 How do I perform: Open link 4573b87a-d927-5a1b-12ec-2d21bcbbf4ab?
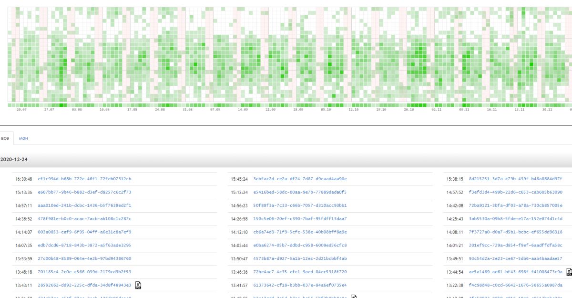click(300, 258)
